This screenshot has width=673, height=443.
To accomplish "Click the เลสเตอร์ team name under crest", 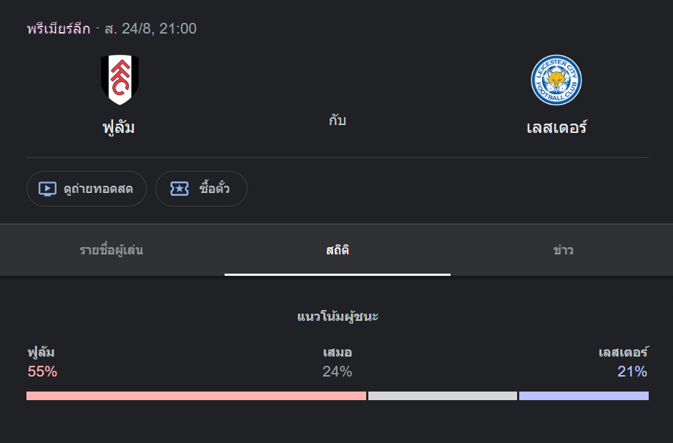I will click(x=556, y=127).
